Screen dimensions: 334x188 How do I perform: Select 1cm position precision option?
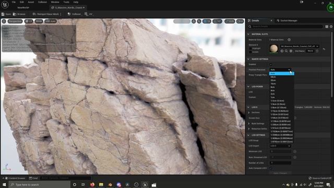tap(282, 98)
